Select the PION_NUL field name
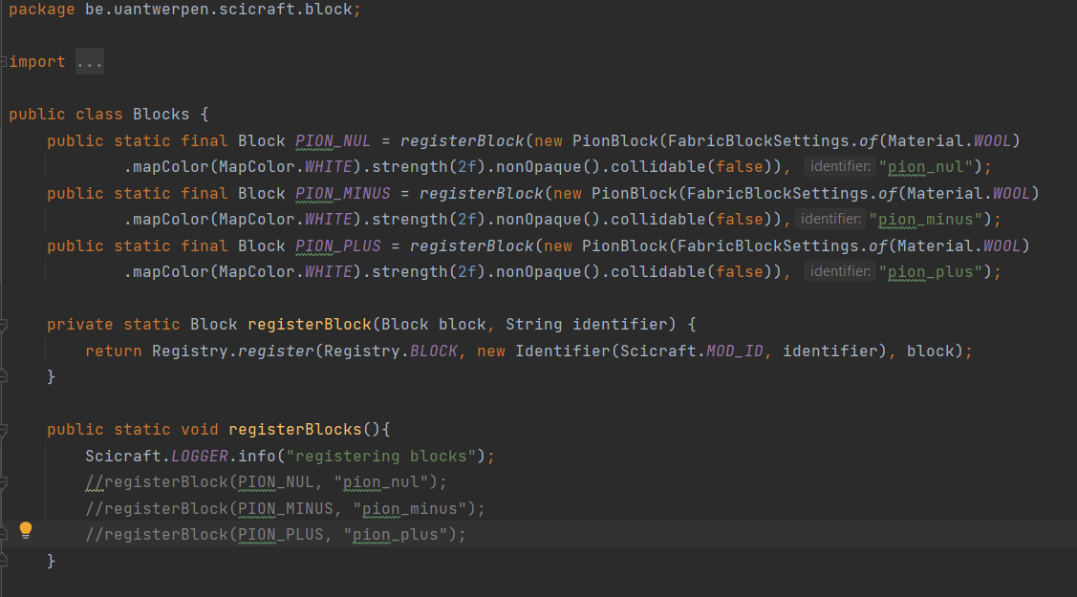1077x597 pixels. (332, 139)
